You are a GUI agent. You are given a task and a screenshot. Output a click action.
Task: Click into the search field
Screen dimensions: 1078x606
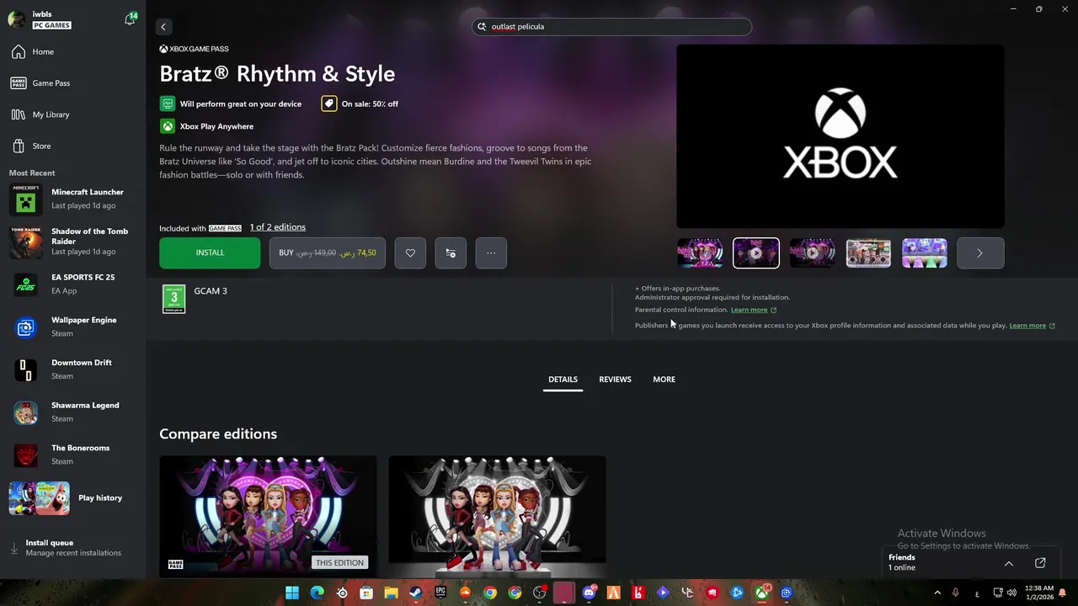point(611,27)
